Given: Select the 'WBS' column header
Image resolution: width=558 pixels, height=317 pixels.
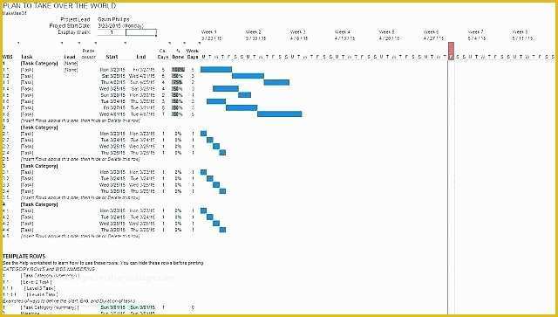Looking at the screenshot, I should coord(8,57).
